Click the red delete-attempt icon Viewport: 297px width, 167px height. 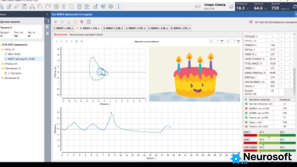[x=82, y=22]
